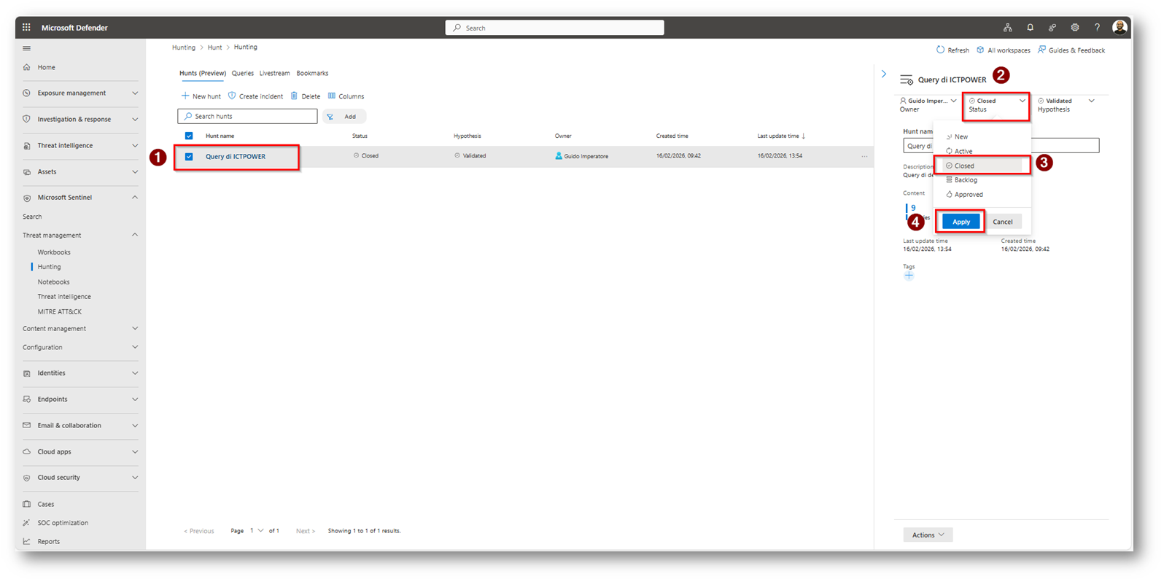Open the notifications bell icon
The height and width of the screenshot is (582, 1164).
[1030, 28]
